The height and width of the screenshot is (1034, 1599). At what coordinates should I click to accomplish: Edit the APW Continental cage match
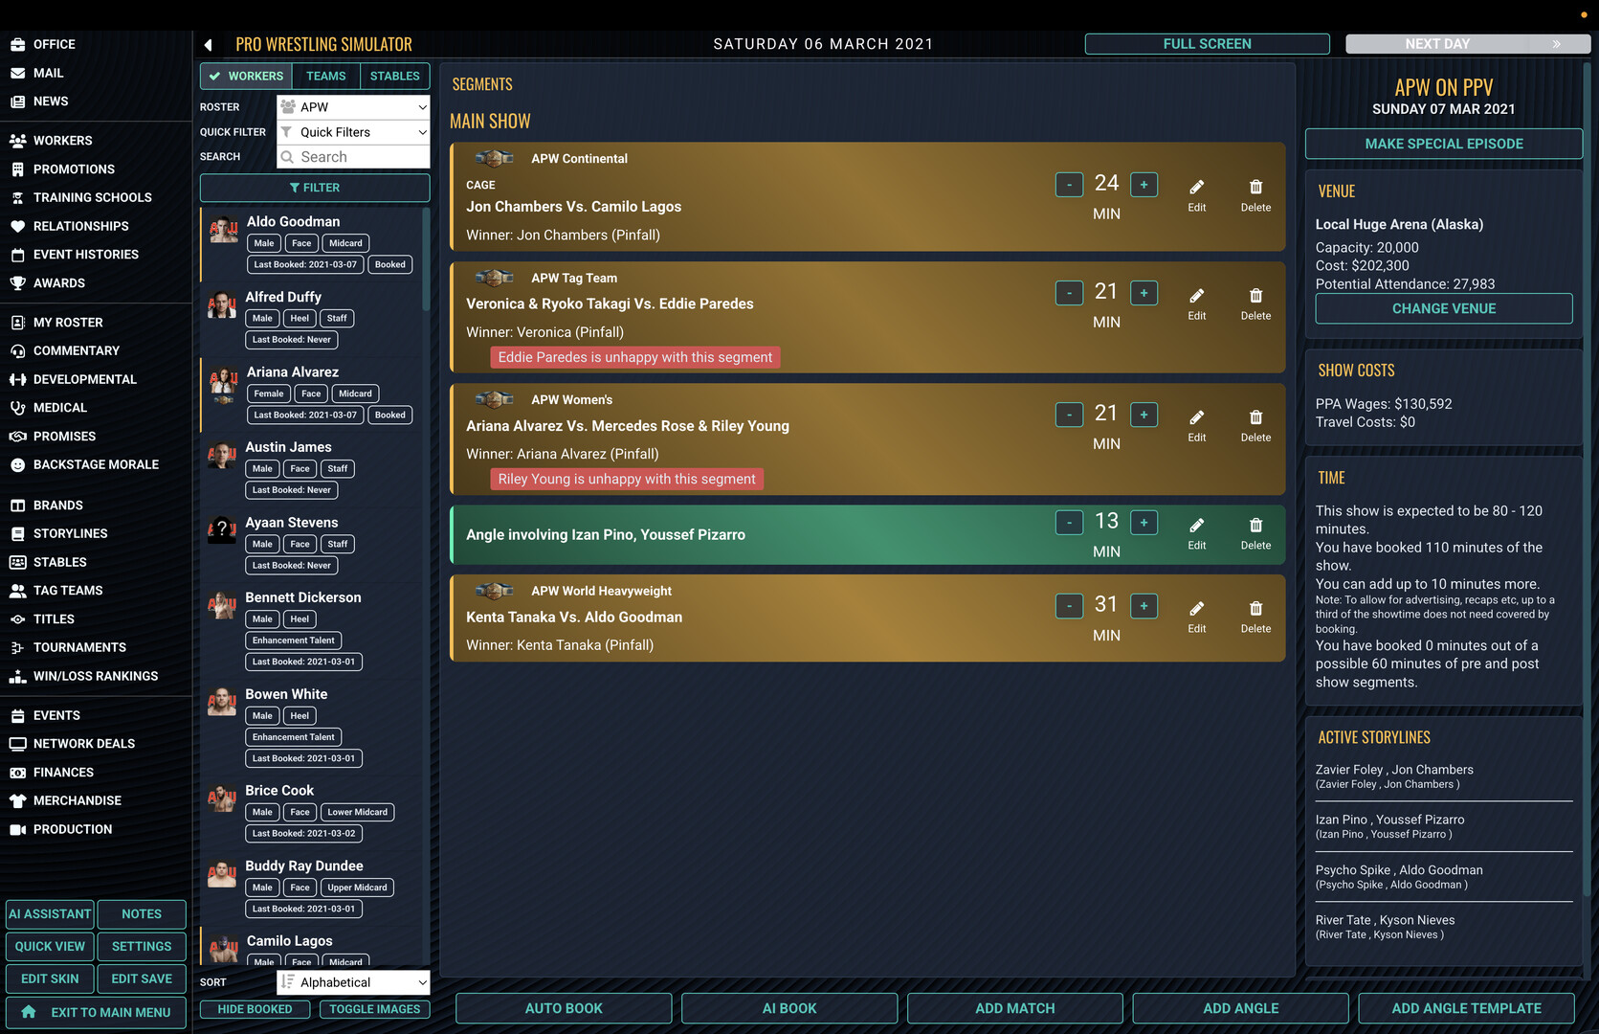tap(1196, 194)
